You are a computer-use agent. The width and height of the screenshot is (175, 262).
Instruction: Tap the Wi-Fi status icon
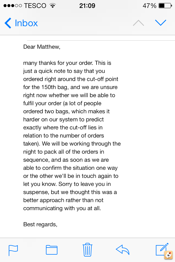pos(52,6)
